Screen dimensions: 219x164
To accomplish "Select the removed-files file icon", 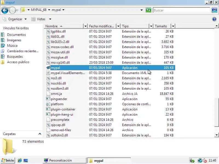I will coord(48,130).
